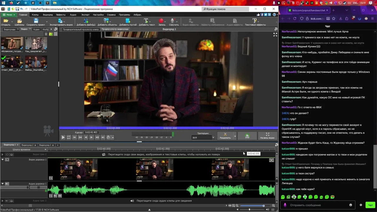Click the add new folder icon in media bin
The height and width of the screenshot is (212, 377).
51,34
